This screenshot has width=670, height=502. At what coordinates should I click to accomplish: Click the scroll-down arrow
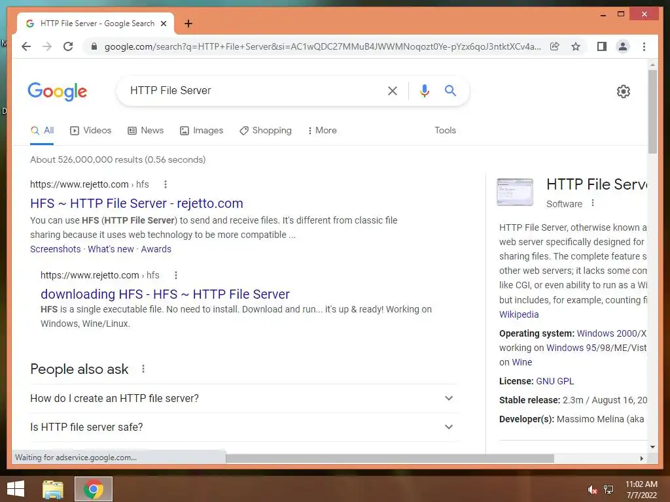(x=652, y=447)
